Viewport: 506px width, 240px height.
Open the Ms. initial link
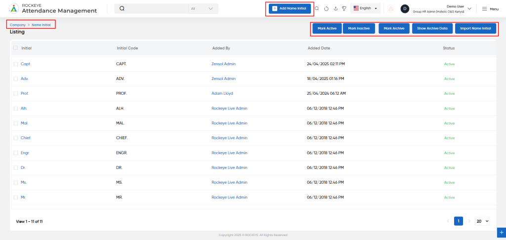point(24,182)
